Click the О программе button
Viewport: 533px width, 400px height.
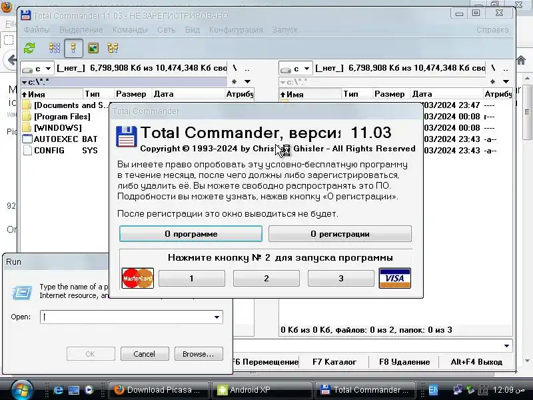pyautogui.click(x=191, y=234)
